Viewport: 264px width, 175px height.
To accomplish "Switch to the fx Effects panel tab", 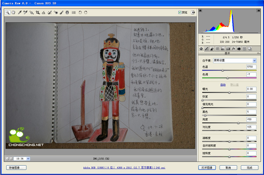I will 233,49.
